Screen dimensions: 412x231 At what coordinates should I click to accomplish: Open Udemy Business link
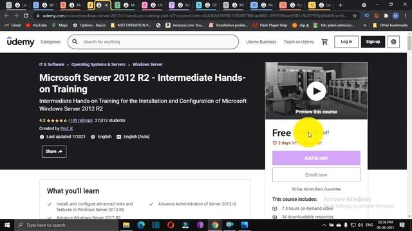(261, 42)
